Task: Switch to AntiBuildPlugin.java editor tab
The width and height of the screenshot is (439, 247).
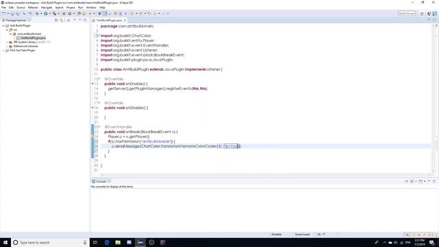Action: click(x=109, y=20)
